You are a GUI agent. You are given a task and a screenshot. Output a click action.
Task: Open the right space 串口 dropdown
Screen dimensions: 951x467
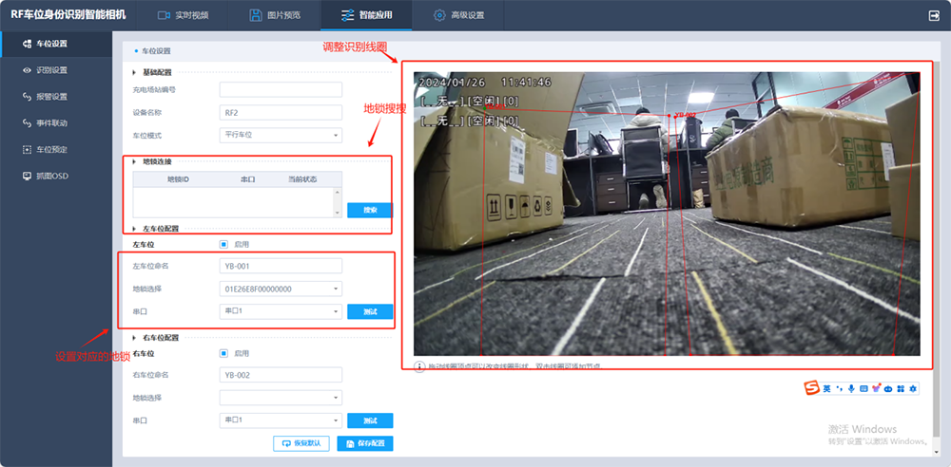point(281,420)
